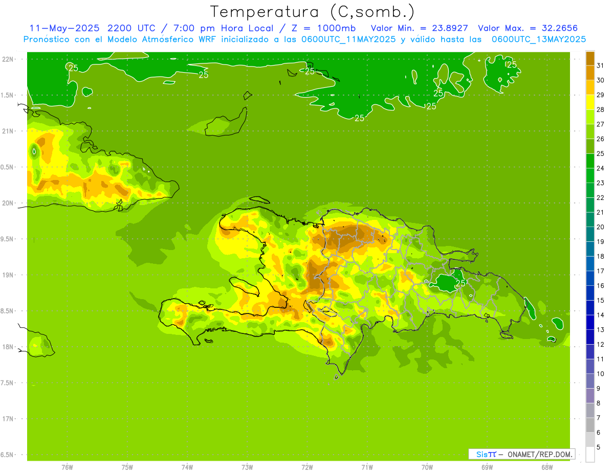The width and height of the screenshot is (614, 474).
Task: Click the legend swatch between 9 and 10
Action: tap(590, 381)
